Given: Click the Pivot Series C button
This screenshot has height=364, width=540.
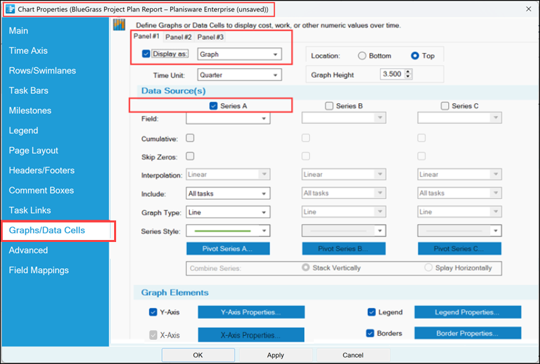Looking at the screenshot, I should (x=460, y=249).
